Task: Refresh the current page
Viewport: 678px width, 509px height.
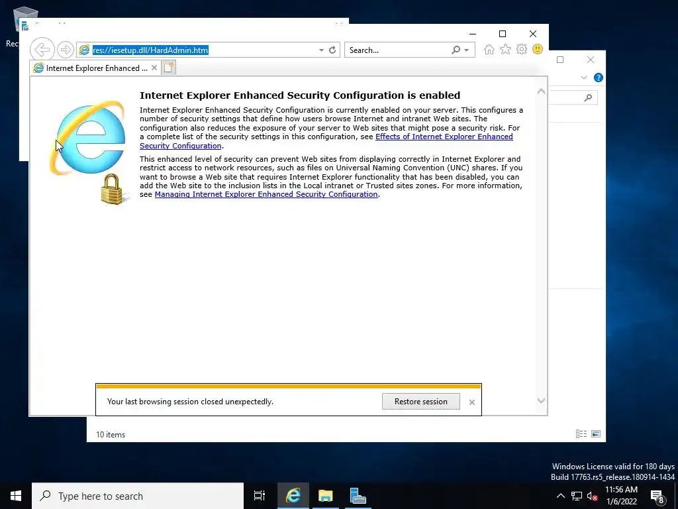Action: click(332, 50)
